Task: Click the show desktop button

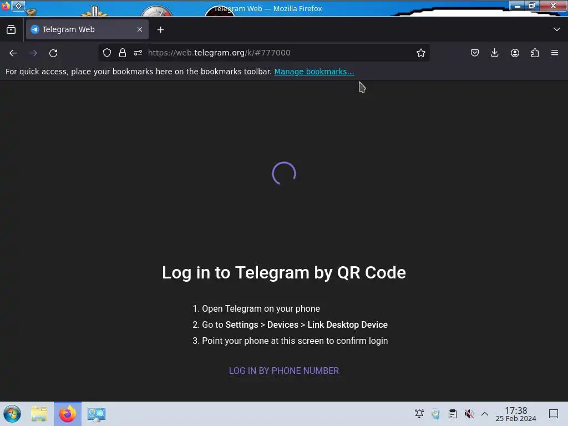Action: [554, 414]
